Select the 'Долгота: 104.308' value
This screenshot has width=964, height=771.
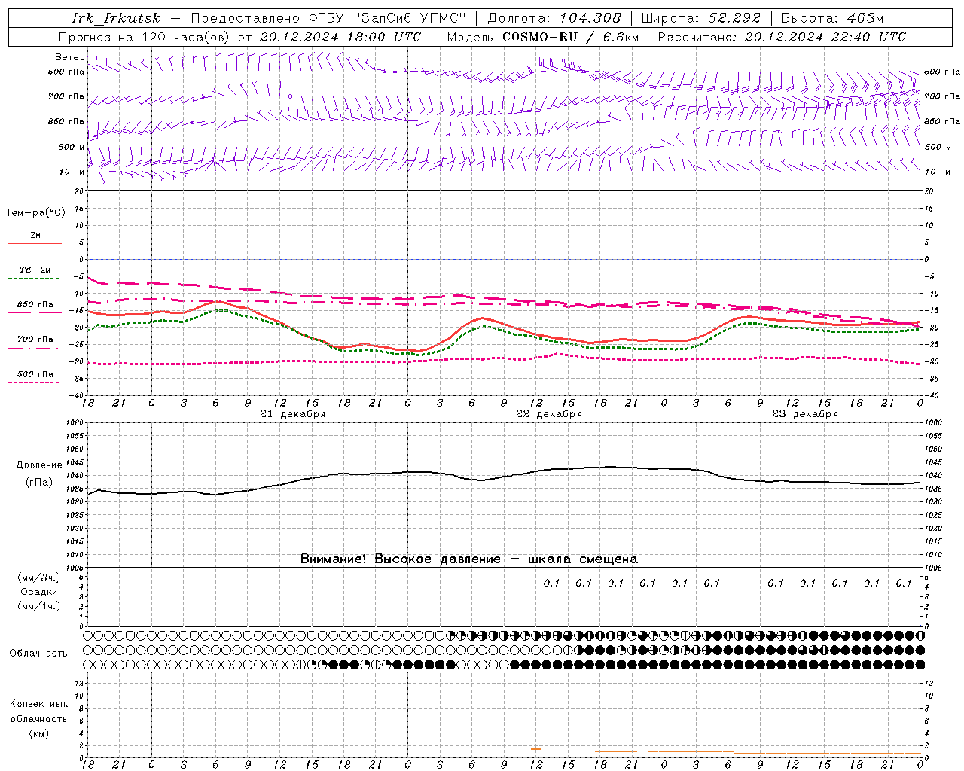554,18
